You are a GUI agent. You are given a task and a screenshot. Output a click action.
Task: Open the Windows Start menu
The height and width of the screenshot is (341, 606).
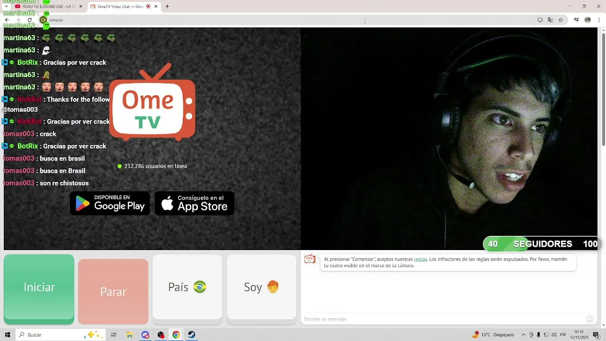8,335
